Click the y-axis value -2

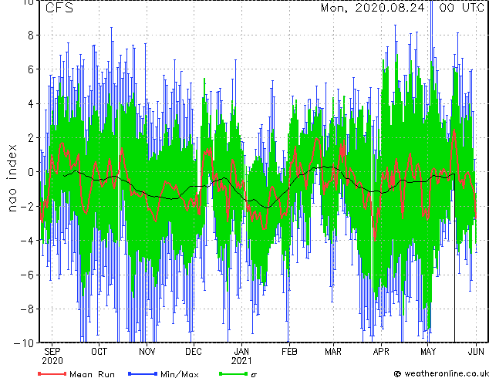coord(27,206)
